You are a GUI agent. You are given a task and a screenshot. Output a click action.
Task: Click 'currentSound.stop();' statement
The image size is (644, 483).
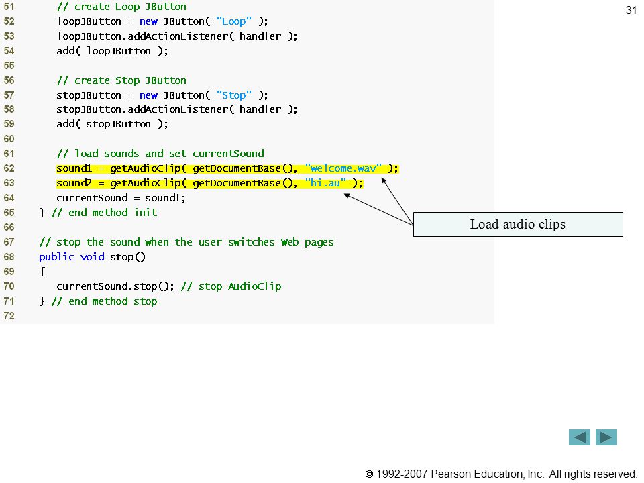[x=115, y=286]
